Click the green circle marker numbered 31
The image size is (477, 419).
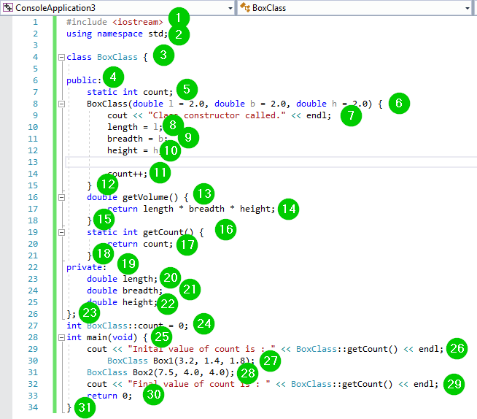pyautogui.click(x=85, y=409)
